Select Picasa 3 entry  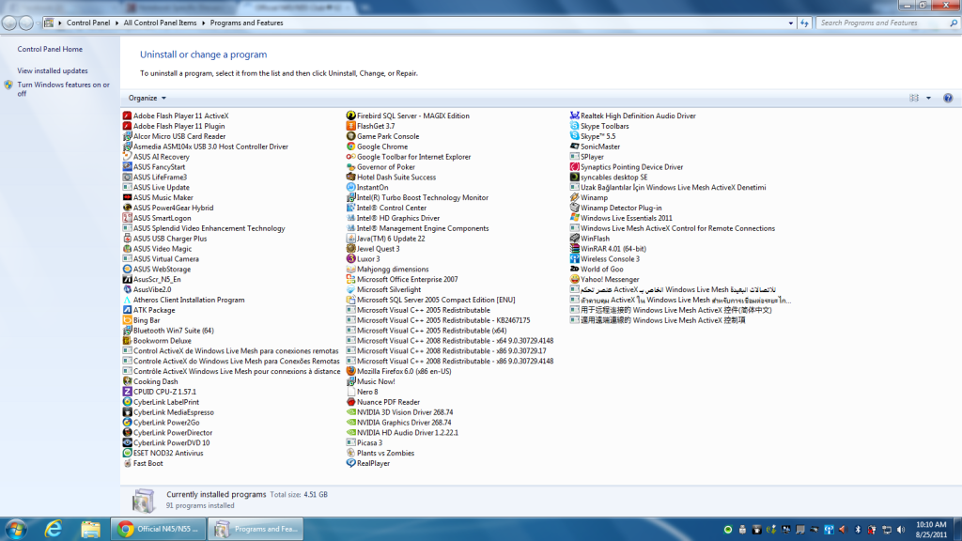[x=365, y=443]
